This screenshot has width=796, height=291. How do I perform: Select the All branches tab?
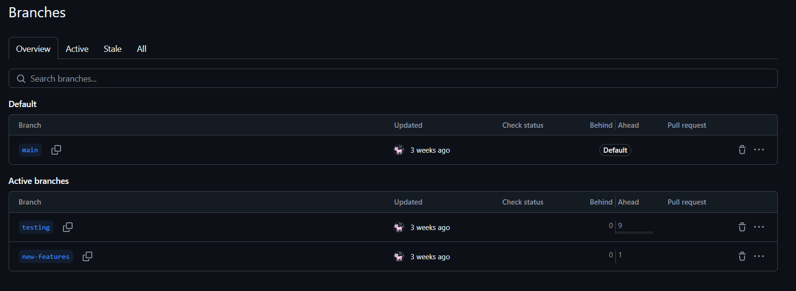point(141,49)
